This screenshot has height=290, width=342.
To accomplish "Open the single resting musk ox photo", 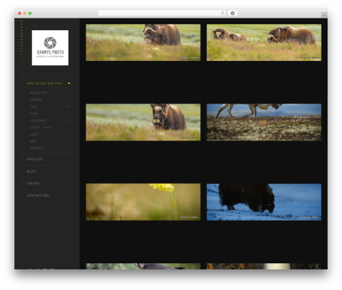I will pos(143,43).
